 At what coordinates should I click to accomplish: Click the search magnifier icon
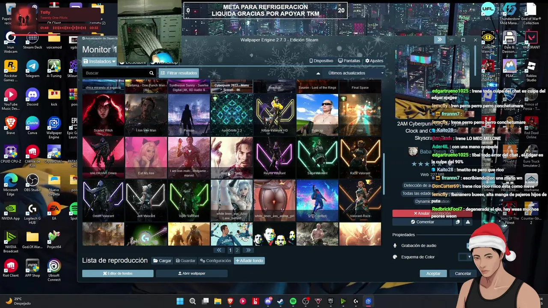point(152,73)
